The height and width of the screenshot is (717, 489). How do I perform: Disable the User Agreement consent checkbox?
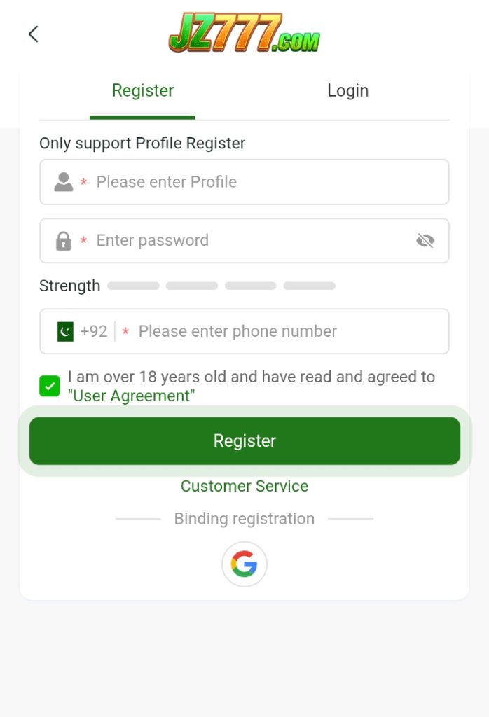49,386
